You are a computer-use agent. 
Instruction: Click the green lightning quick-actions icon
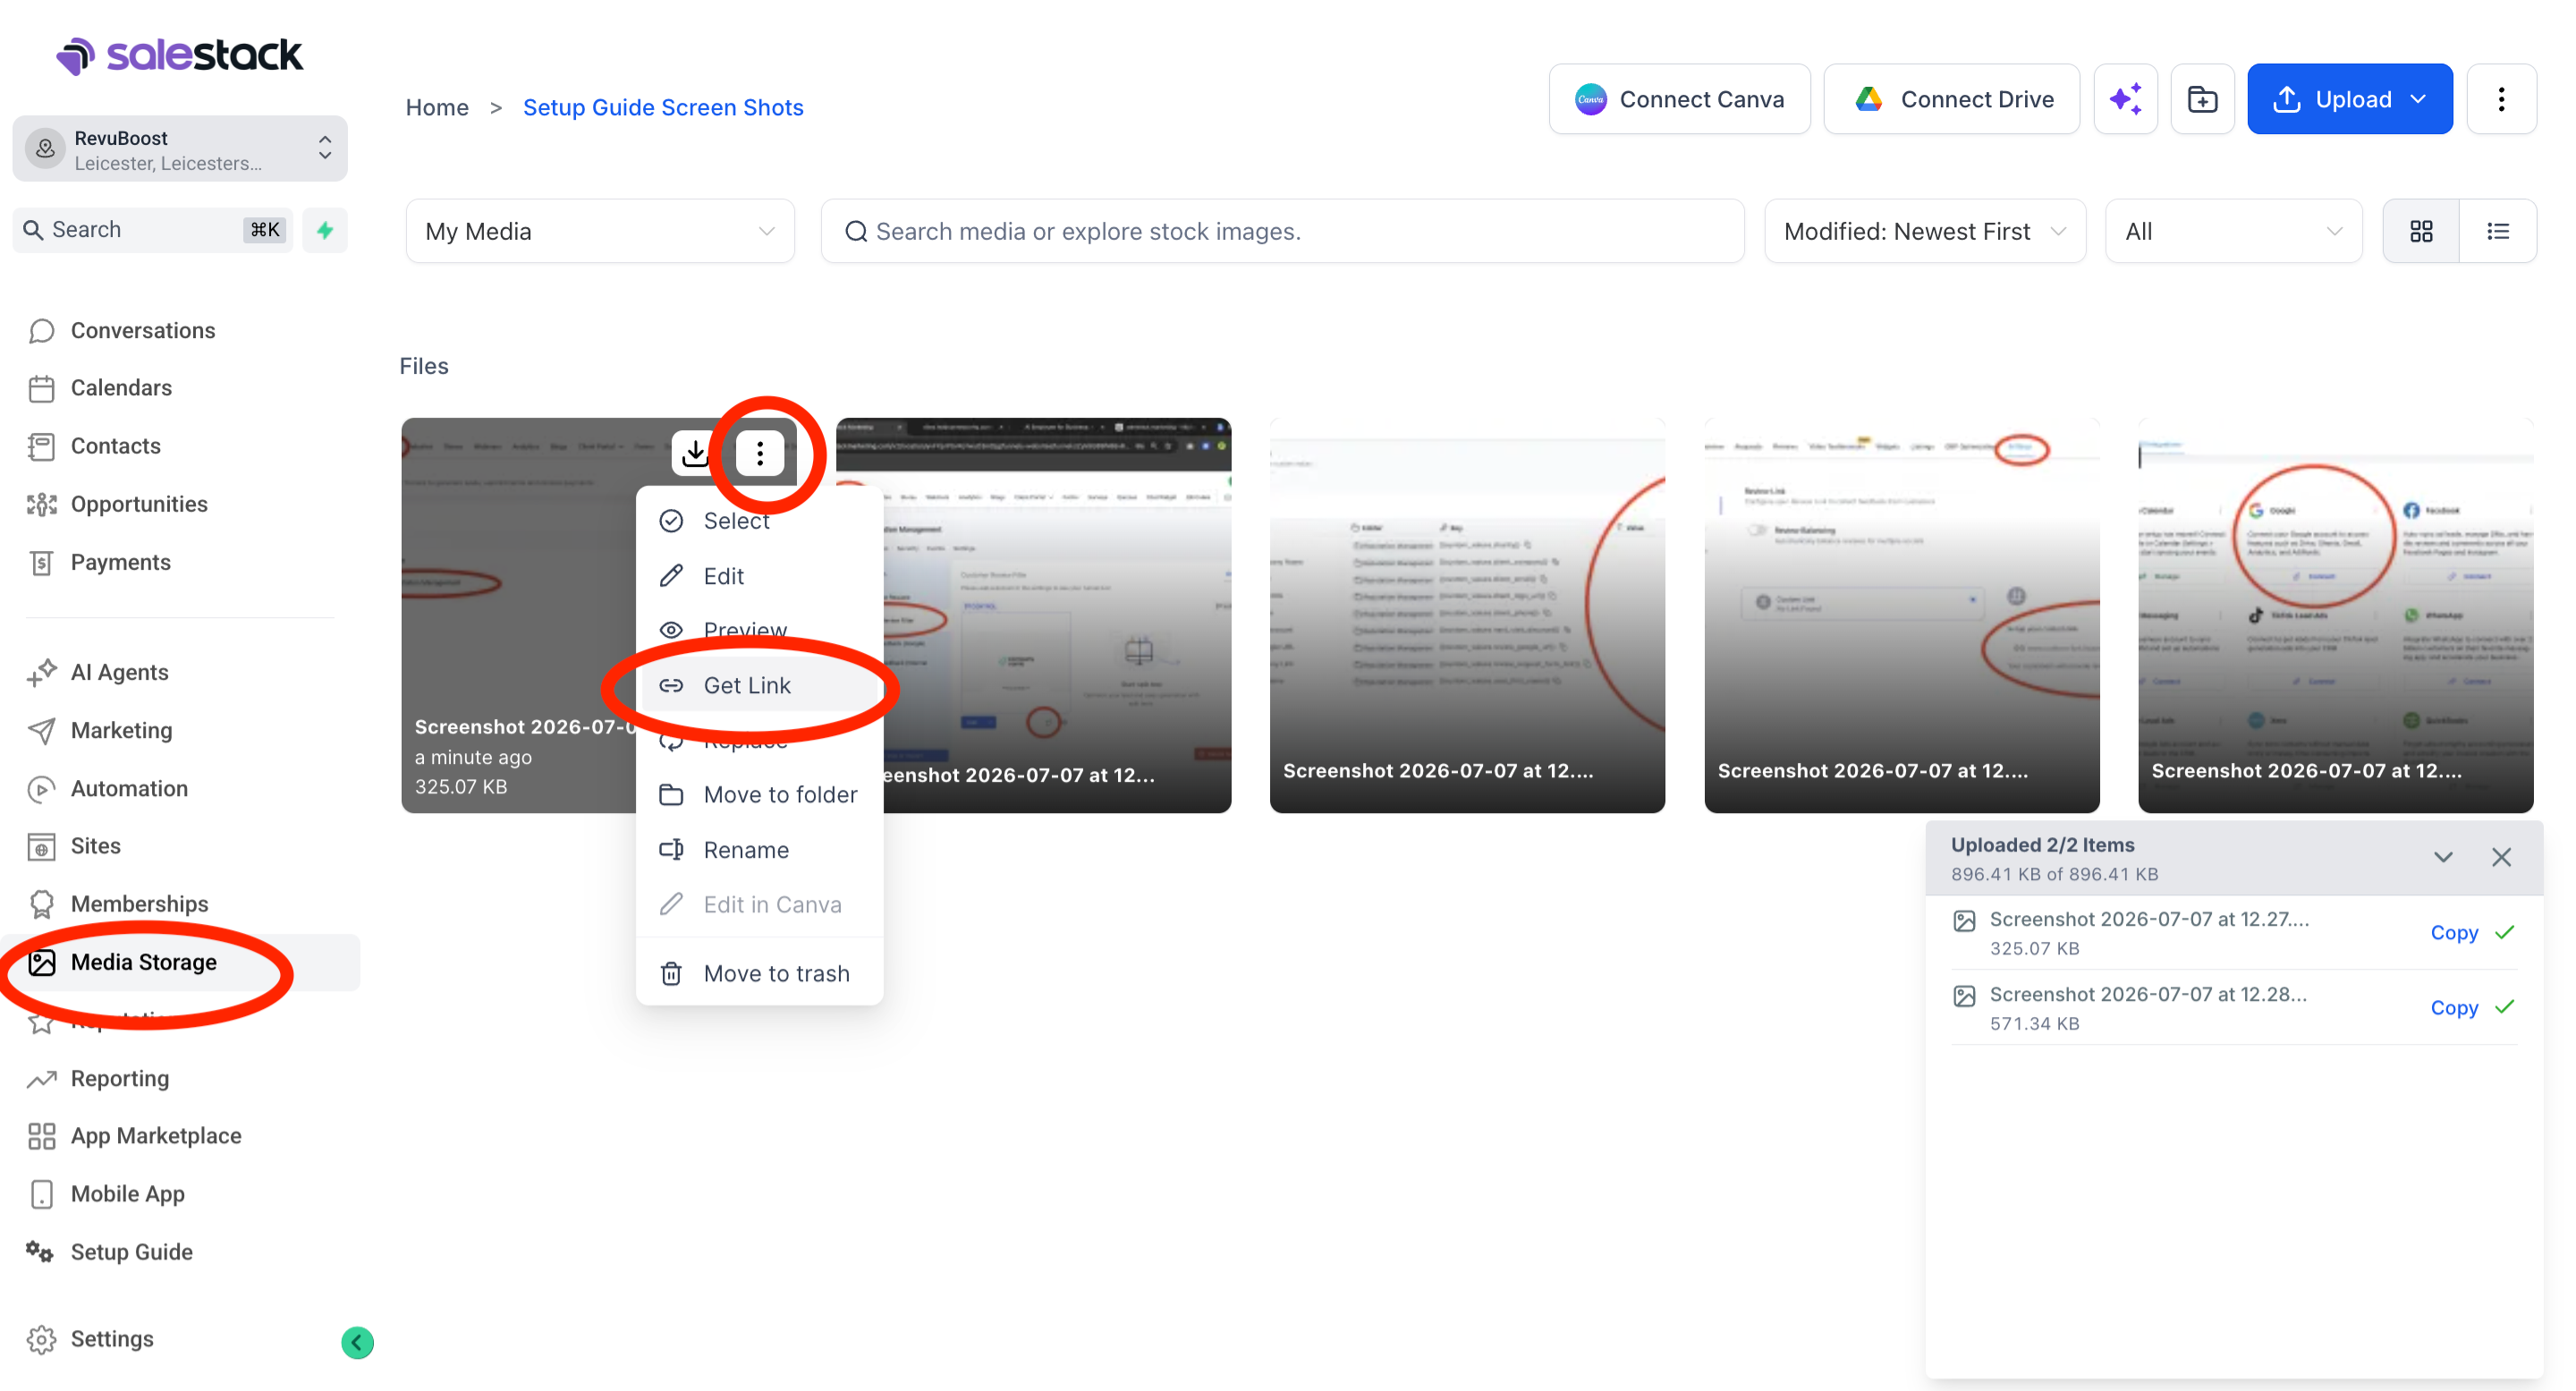click(x=325, y=230)
